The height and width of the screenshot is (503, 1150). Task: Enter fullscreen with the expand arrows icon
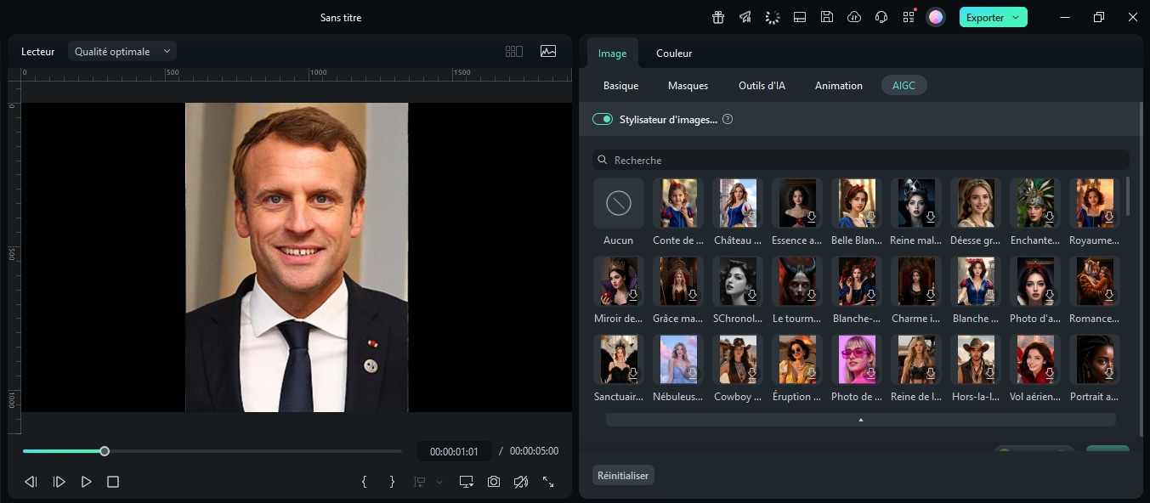(x=548, y=482)
